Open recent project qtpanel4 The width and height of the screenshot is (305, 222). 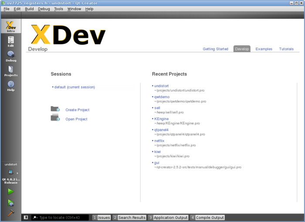point(161,130)
